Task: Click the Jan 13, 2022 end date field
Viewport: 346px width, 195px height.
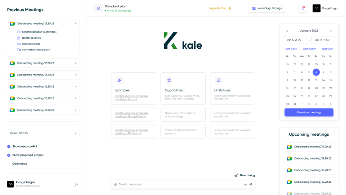Action: (322, 40)
